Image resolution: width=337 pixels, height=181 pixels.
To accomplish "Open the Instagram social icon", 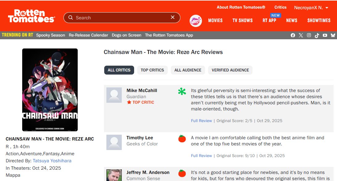I will tap(309, 35).
